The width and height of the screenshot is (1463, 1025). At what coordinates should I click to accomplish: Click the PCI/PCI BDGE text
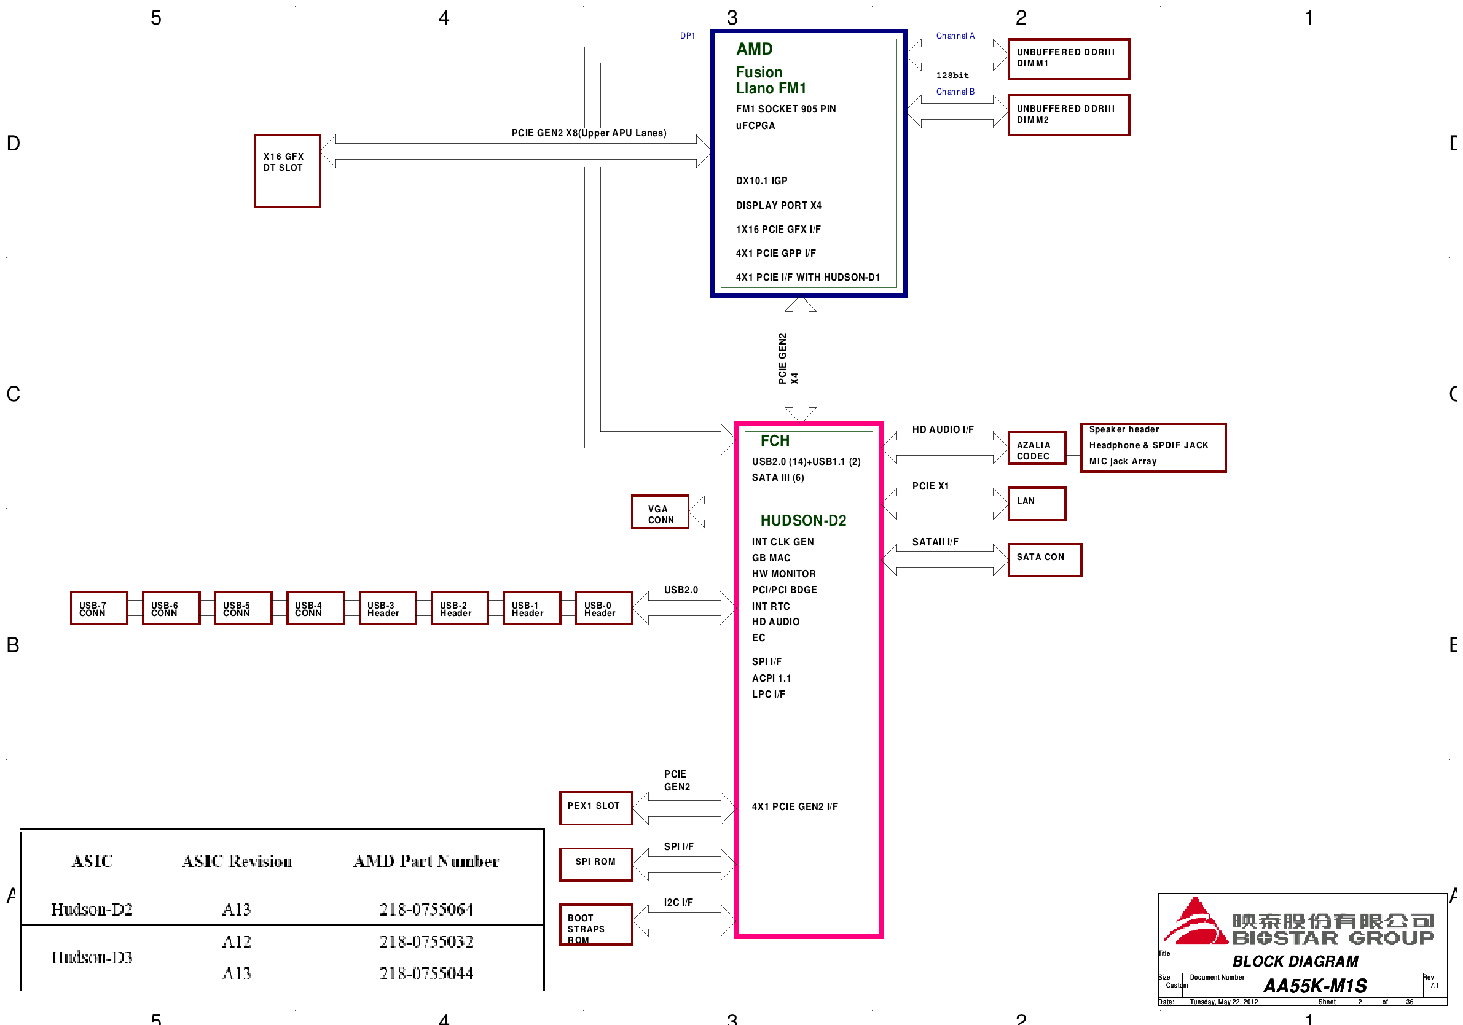pos(784,590)
